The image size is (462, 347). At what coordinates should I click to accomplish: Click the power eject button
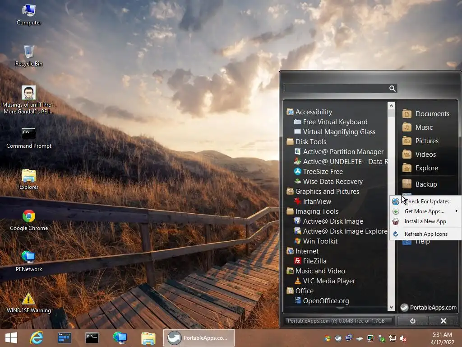412,321
